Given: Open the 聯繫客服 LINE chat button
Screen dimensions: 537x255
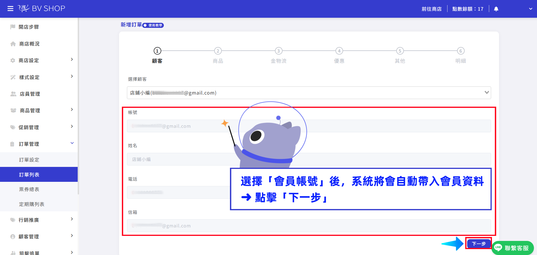Looking at the screenshot, I should coord(513,248).
